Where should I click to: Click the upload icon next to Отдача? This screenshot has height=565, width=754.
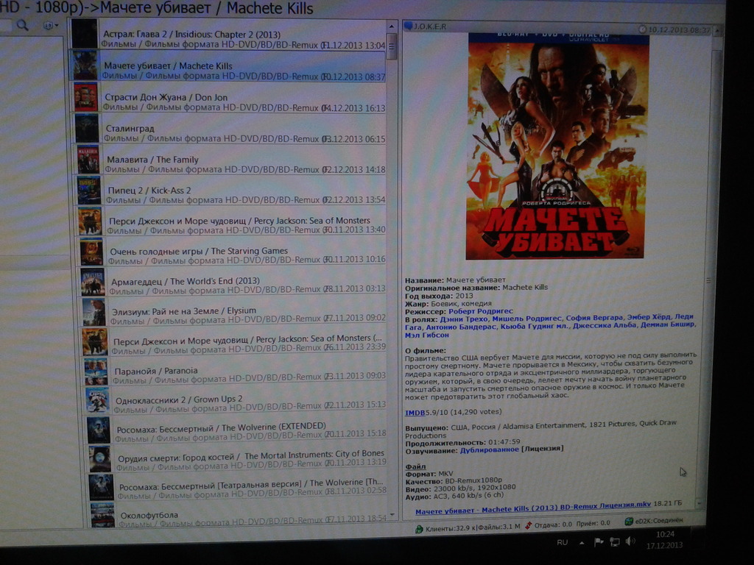528,525
